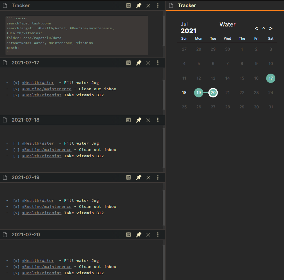This screenshot has width=284, height=280.
Task: Select the Tracker header of the calendar panel
Action: [187, 5]
